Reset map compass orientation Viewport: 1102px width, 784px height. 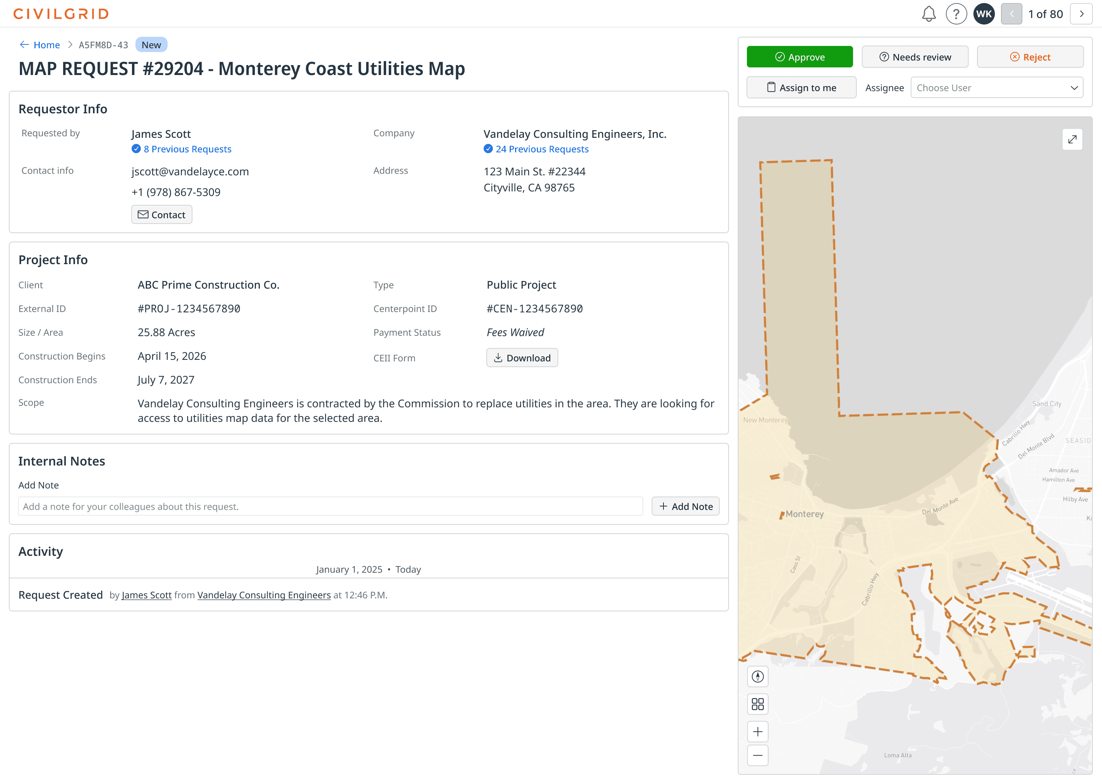pyautogui.click(x=758, y=677)
